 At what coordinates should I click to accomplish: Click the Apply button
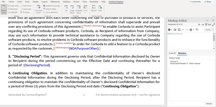pos(208,30)
